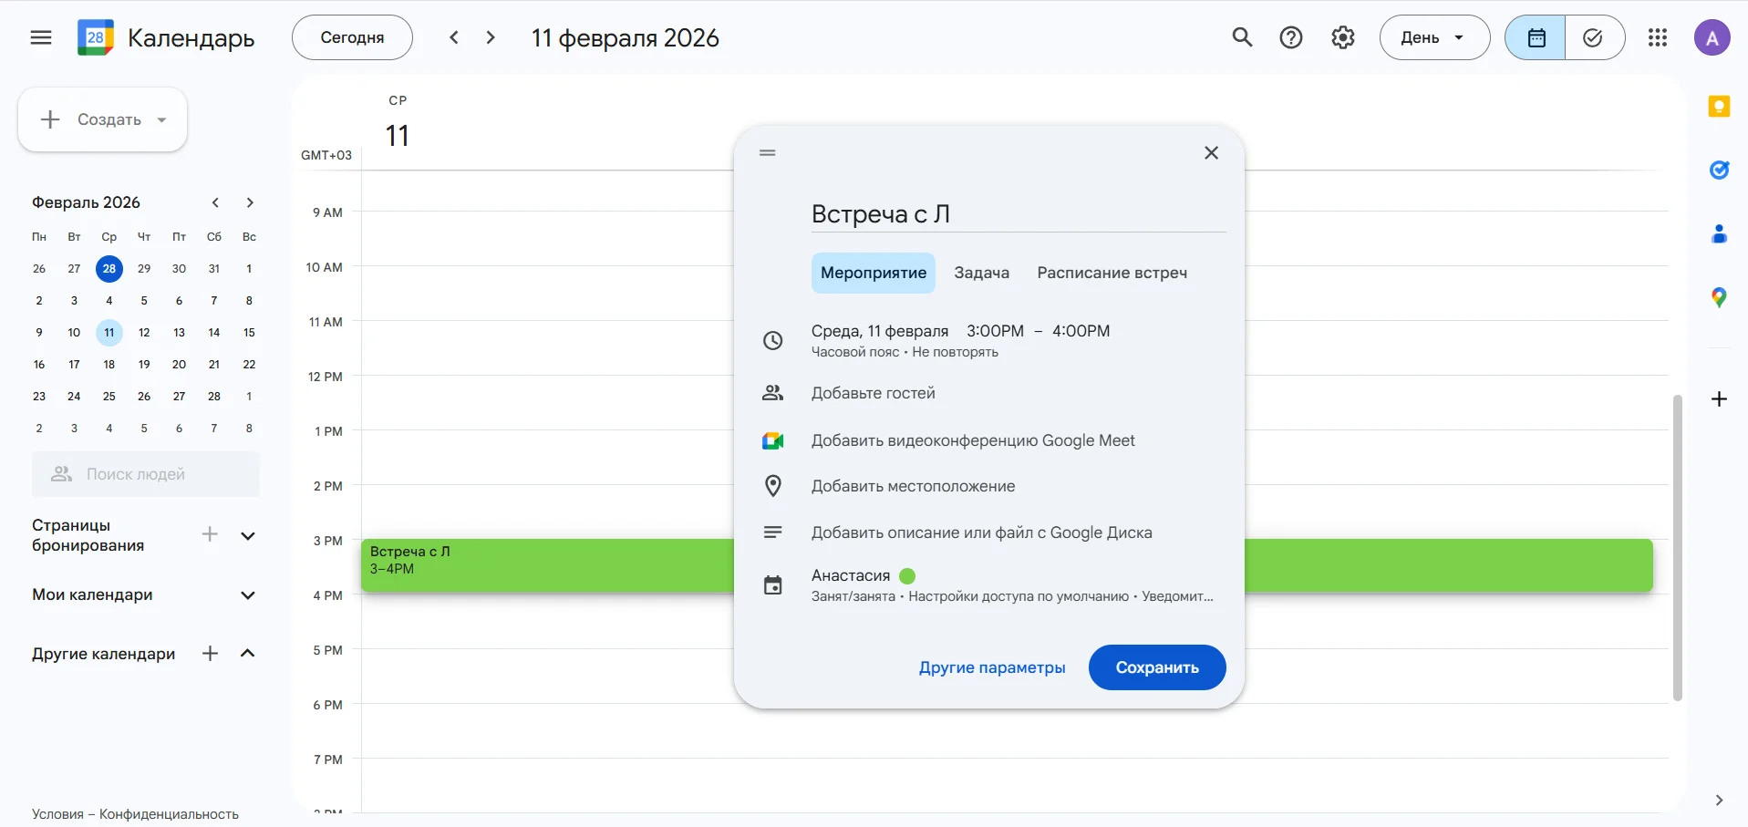The height and width of the screenshot is (827, 1748).
Task: Select the Расписание встреч tab
Action: [1112, 273]
